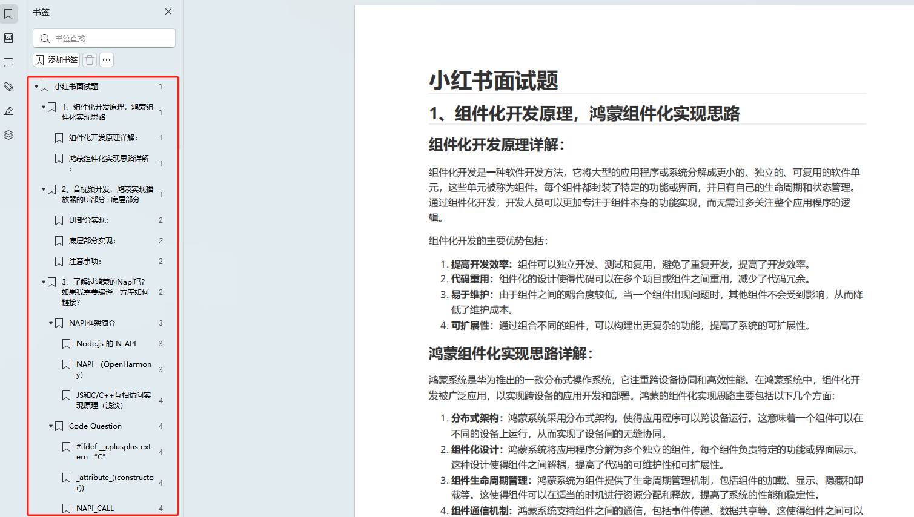Click bookmark icon beside NAPI (OpenHarmony)
Image resolution: width=914 pixels, height=517 pixels.
[67, 364]
